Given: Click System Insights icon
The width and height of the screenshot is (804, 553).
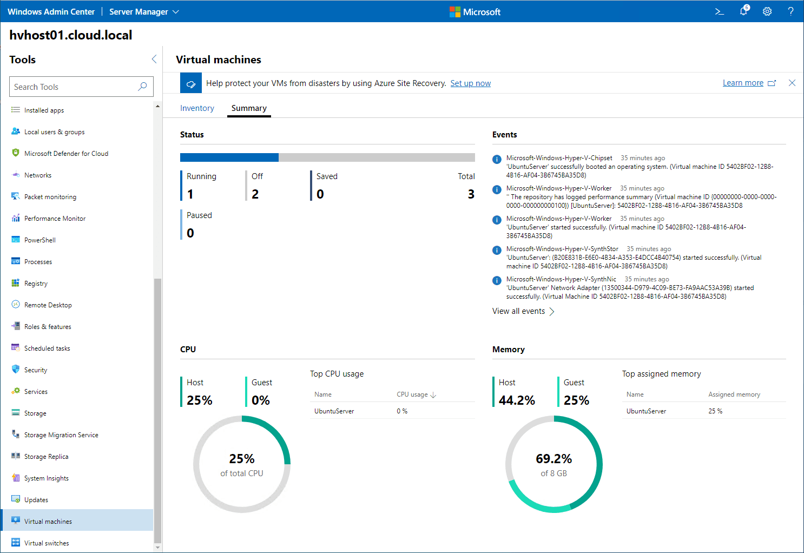Looking at the screenshot, I should pos(16,478).
